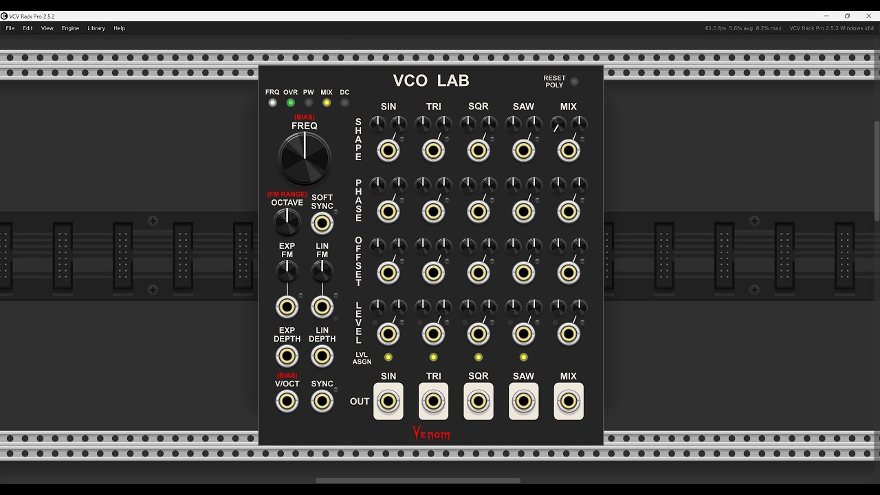Click the SQR OFFSET CV input jack
This screenshot has height=495, width=880.
[478, 273]
